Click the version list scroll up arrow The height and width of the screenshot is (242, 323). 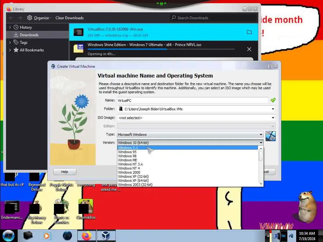261,148
